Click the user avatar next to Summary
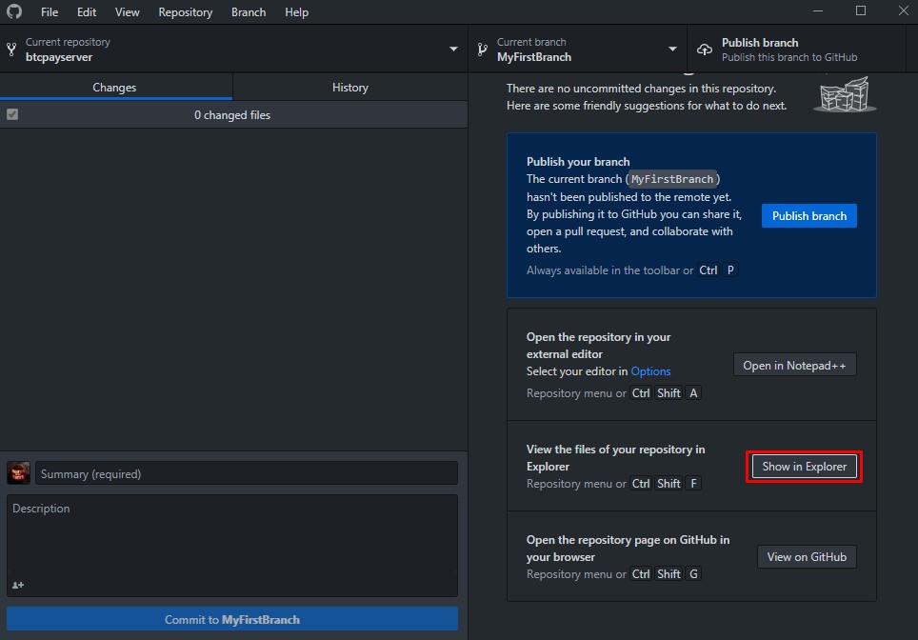 pos(18,473)
